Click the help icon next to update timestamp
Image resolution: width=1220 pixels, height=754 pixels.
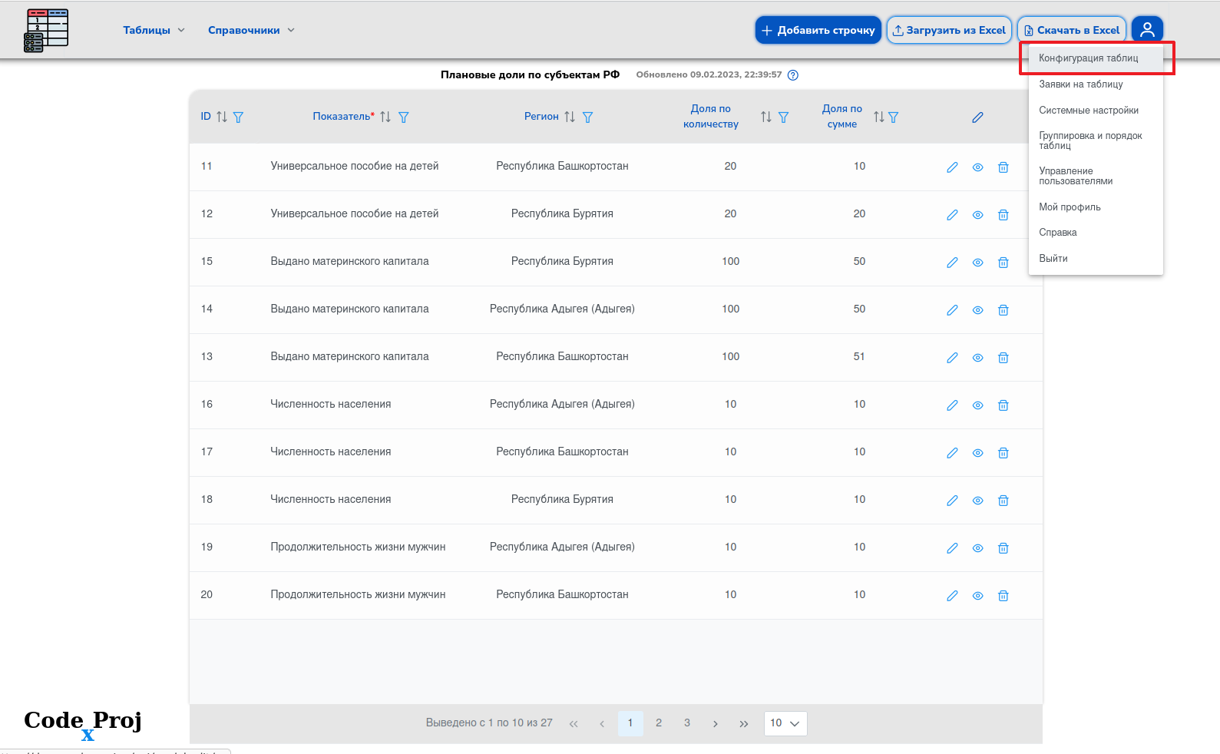pyautogui.click(x=793, y=75)
